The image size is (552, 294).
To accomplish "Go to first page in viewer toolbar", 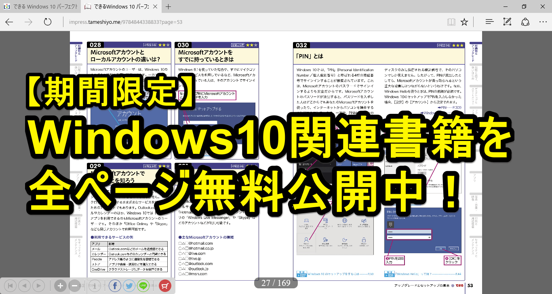I will point(10,286).
